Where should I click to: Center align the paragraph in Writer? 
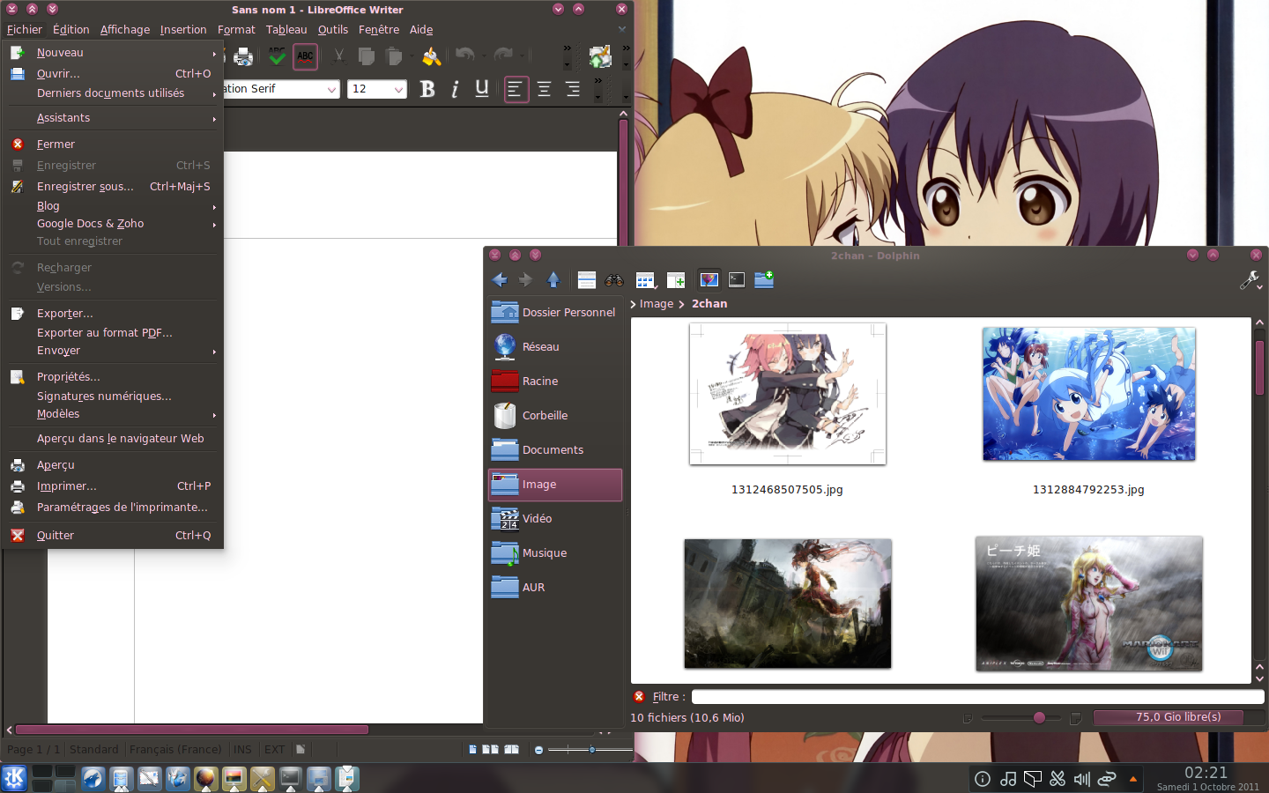tap(545, 89)
